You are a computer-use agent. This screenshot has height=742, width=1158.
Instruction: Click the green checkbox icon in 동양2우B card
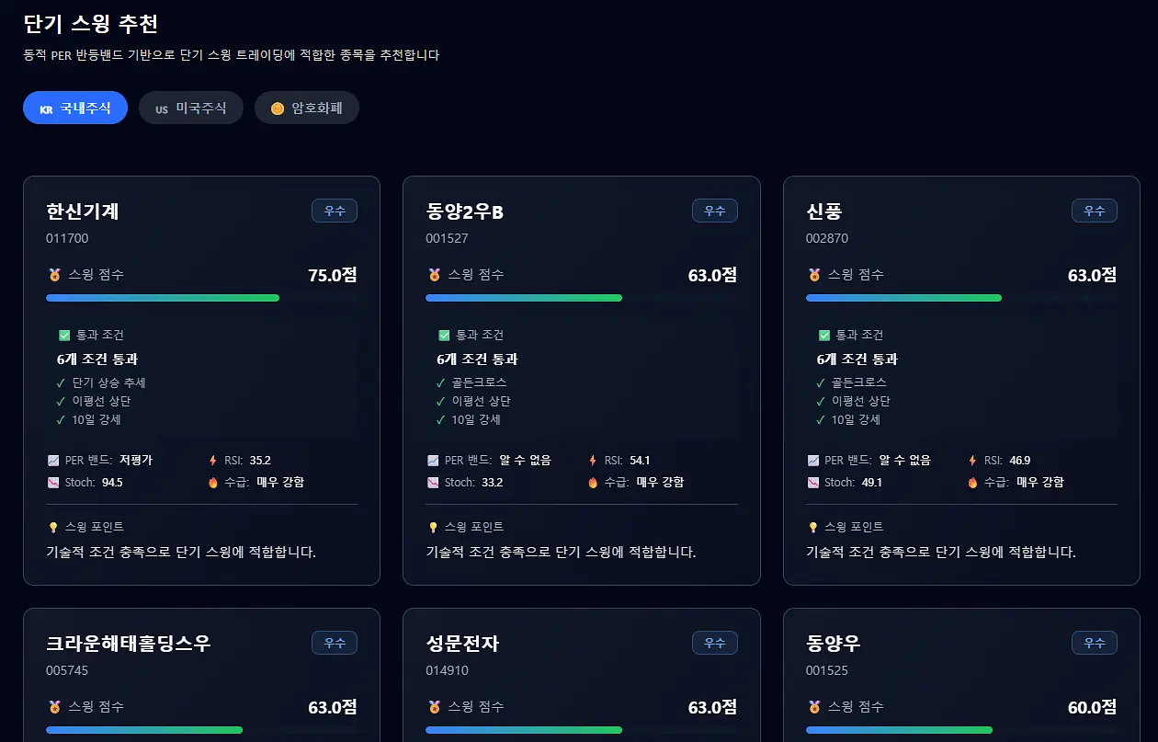[444, 336]
